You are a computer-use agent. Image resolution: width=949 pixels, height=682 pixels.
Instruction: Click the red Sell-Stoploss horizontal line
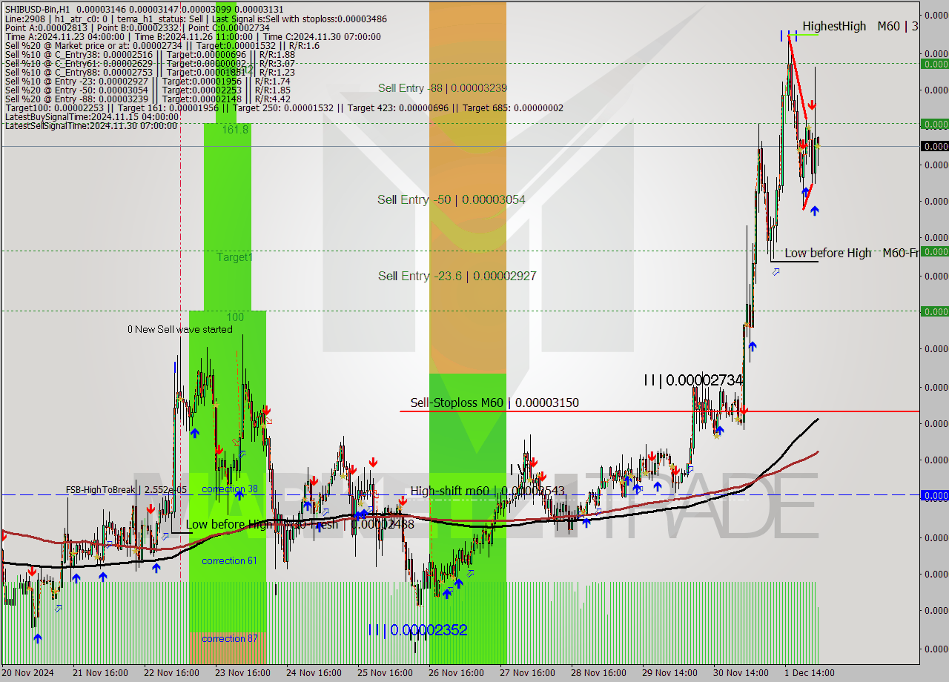[660, 411]
